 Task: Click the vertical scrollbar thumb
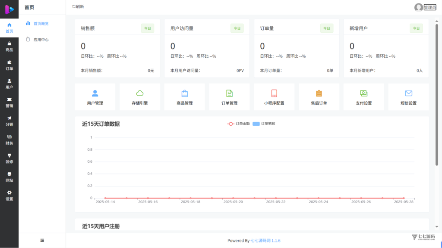point(437,94)
